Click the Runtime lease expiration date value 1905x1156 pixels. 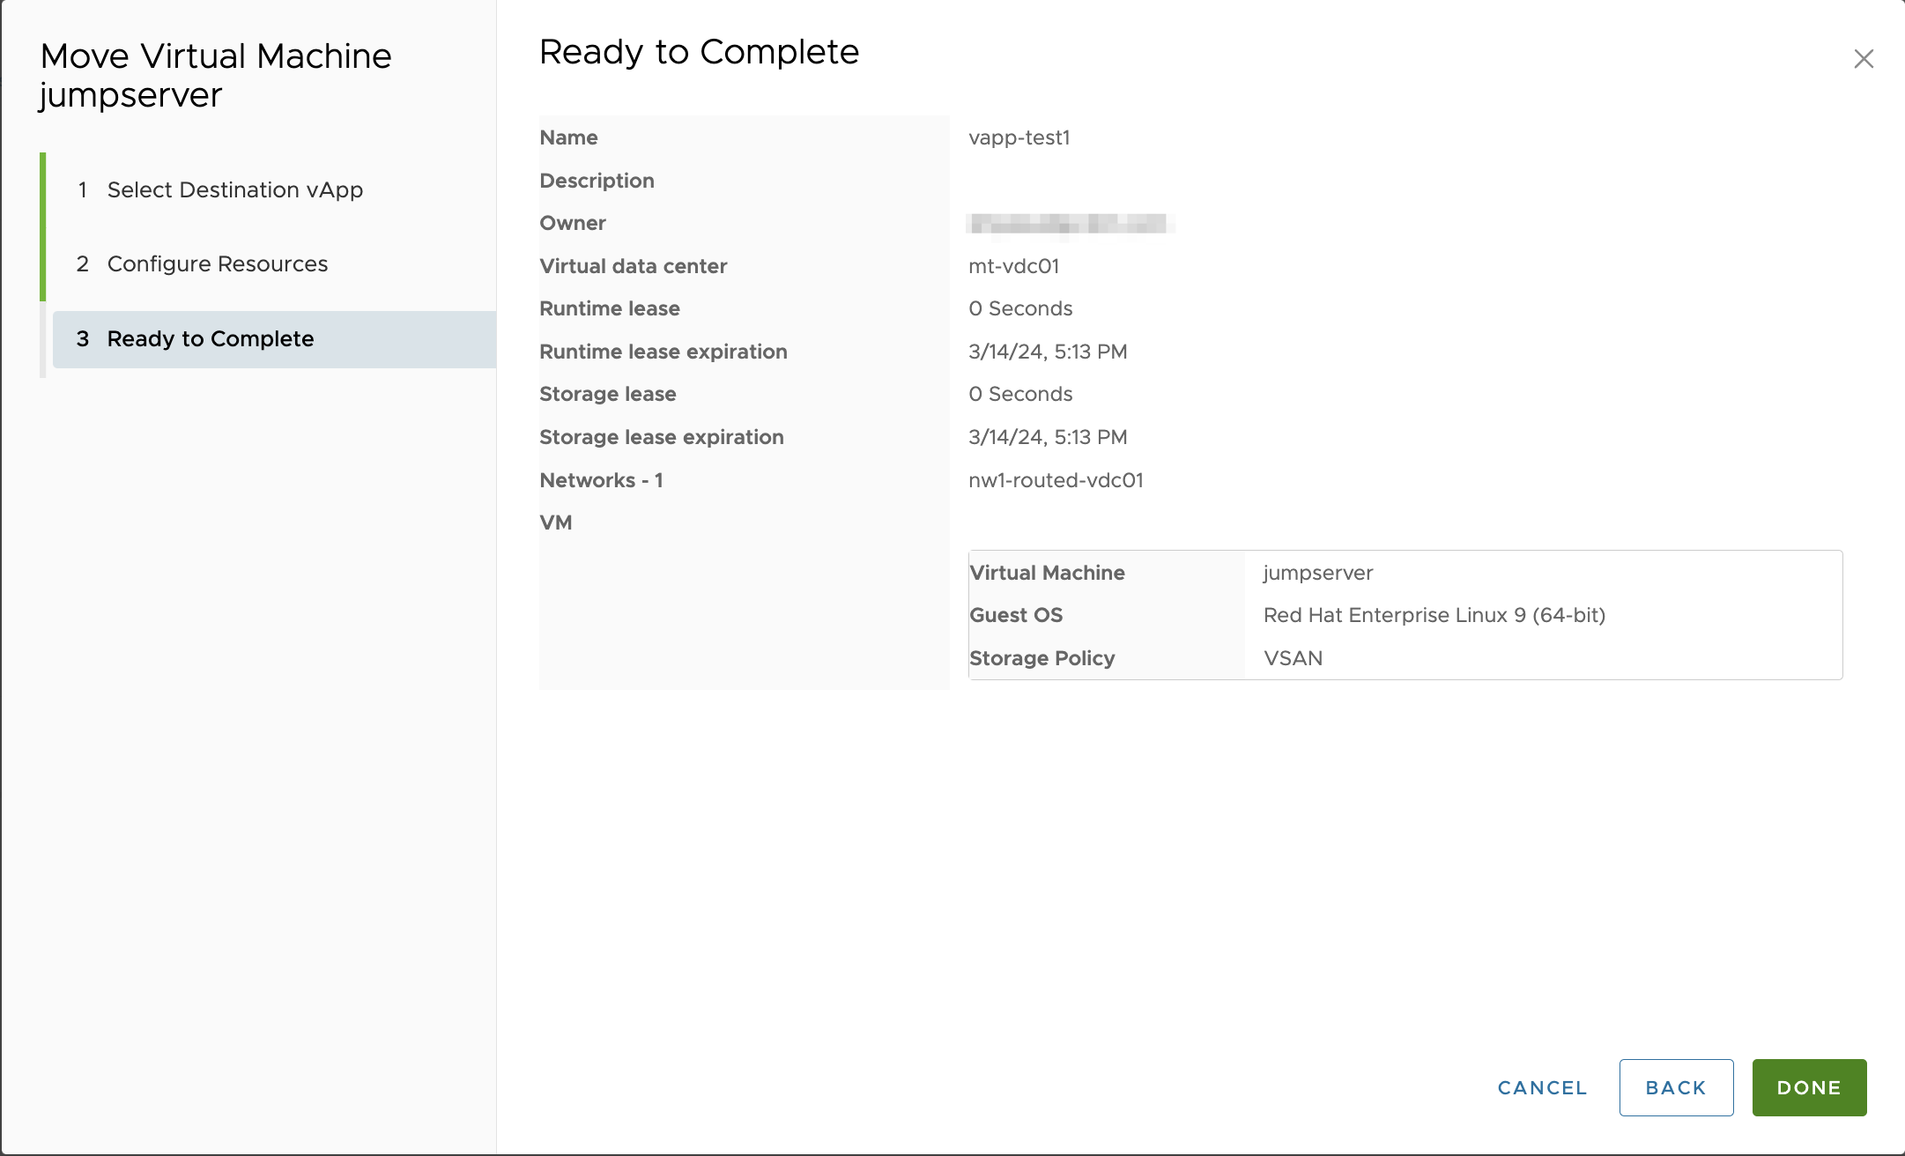[1047, 352]
